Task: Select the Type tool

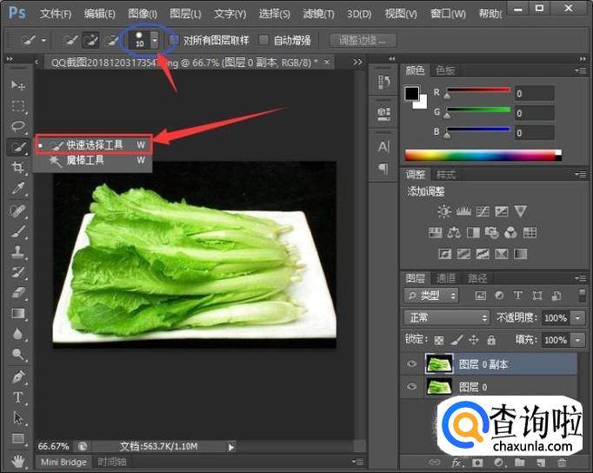Action: click(x=17, y=397)
